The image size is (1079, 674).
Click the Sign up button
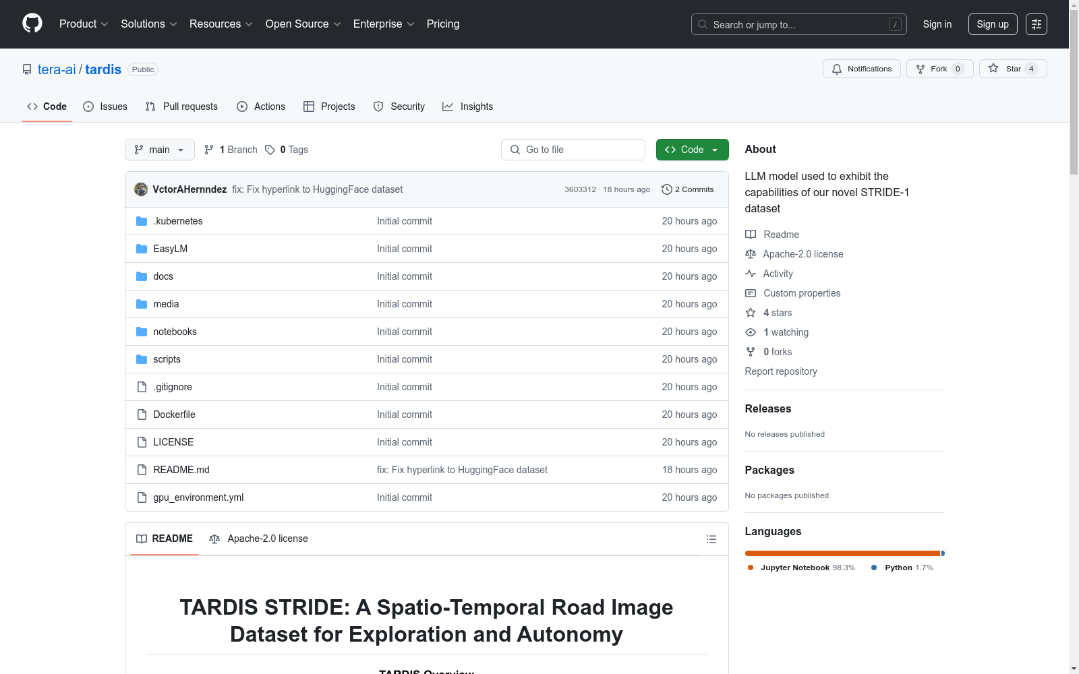(x=993, y=24)
